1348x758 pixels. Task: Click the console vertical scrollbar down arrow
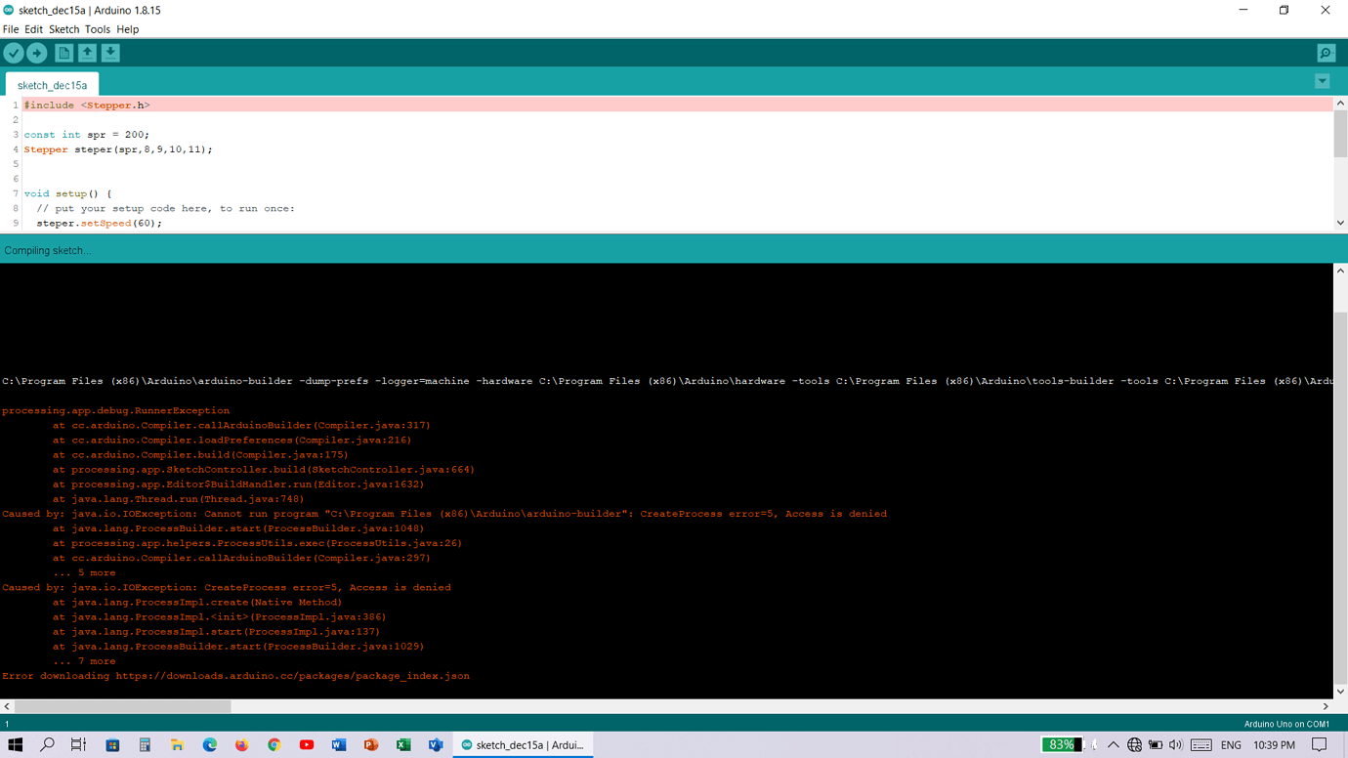point(1340,693)
